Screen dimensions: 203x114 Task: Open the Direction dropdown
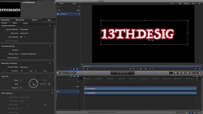tap(25, 33)
